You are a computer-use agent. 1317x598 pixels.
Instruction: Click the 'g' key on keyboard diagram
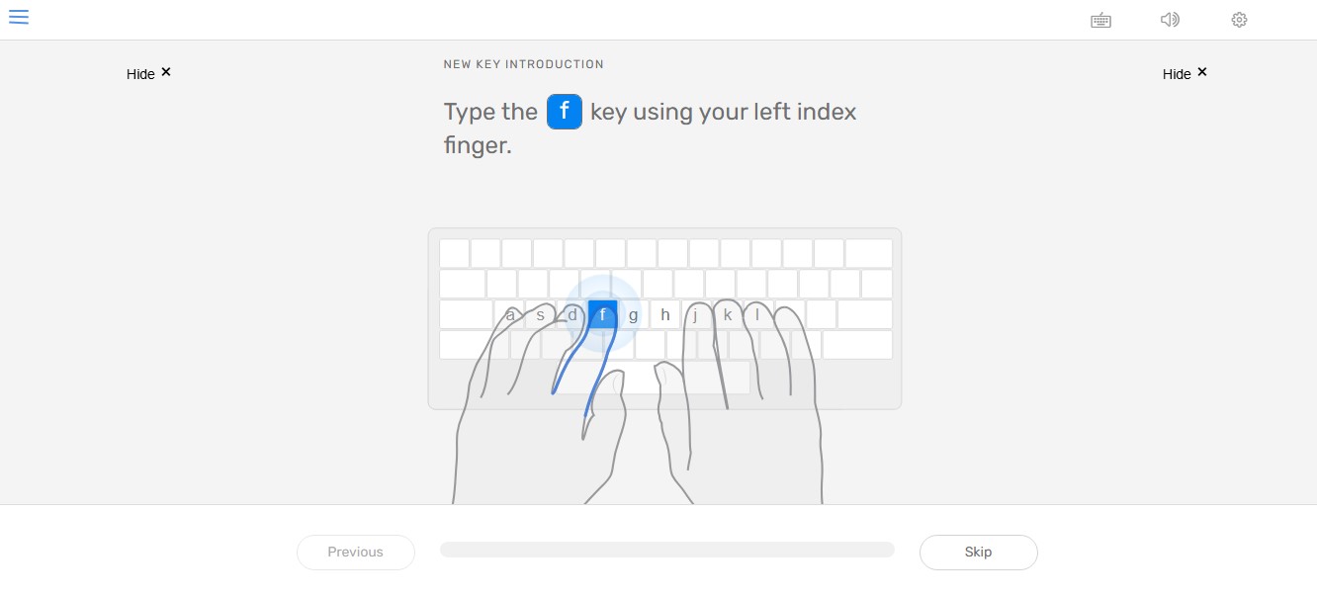(634, 315)
